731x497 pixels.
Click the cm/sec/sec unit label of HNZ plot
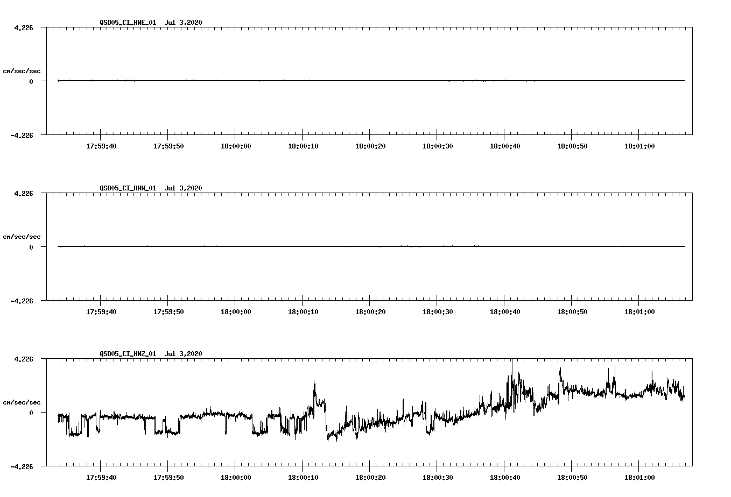pyautogui.click(x=22, y=402)
